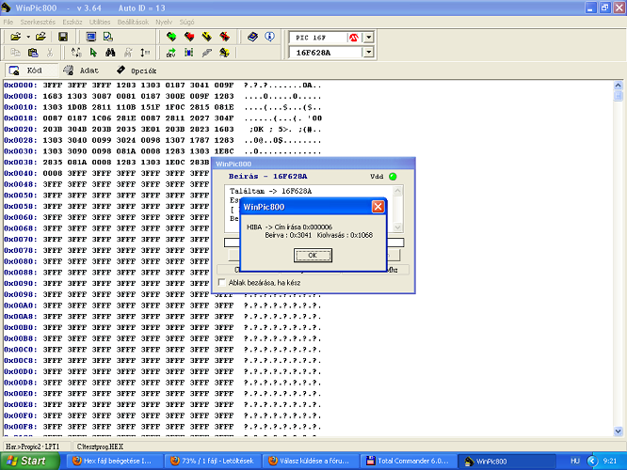The width and height of the screenshot is (627, 470).
Task: Click the red Microchip logo icon
Action: [x=354, y=38]
